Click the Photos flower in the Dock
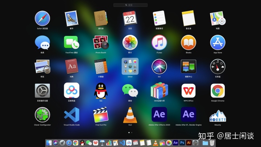Screen dimensions: 261x147 (169, 143)
